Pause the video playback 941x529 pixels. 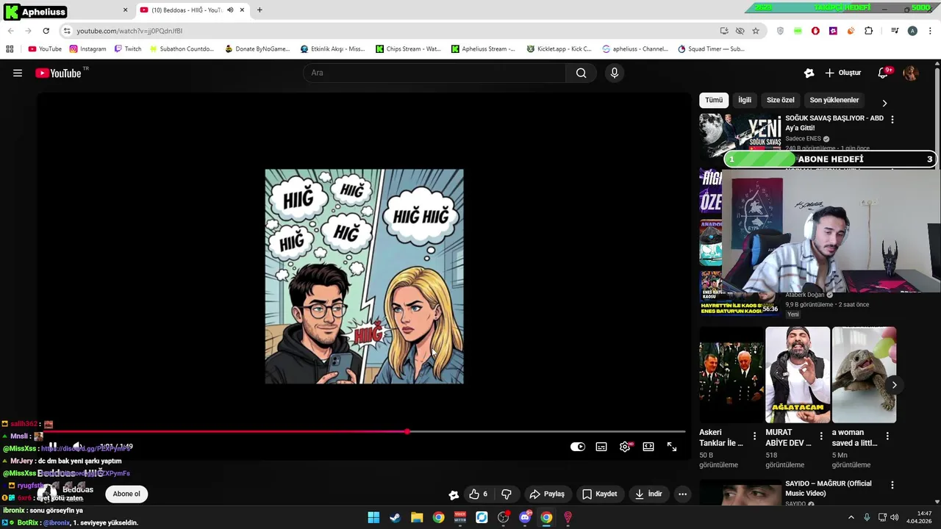tap(53, 447)
